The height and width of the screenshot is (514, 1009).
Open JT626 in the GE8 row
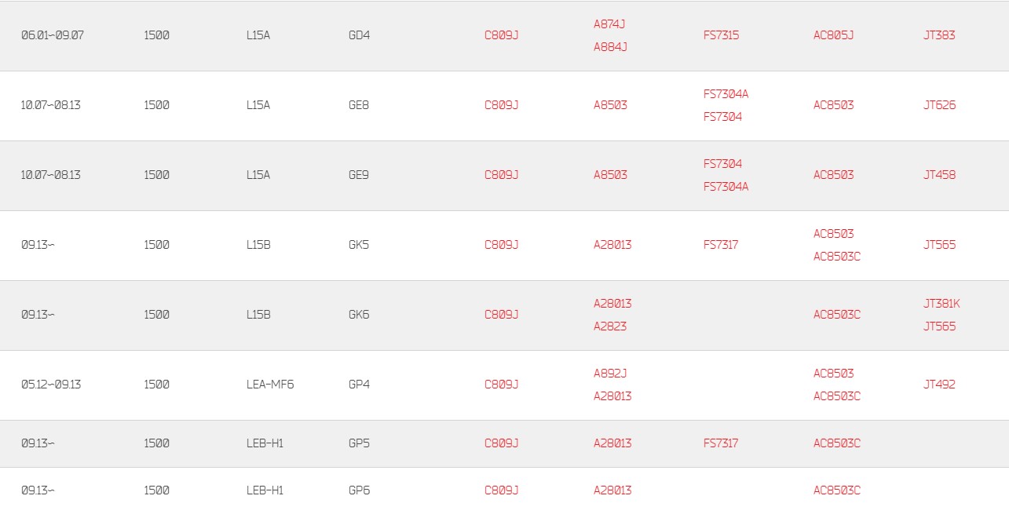point(939,105)
